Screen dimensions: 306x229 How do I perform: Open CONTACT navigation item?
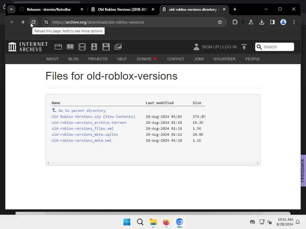point(176,59)
